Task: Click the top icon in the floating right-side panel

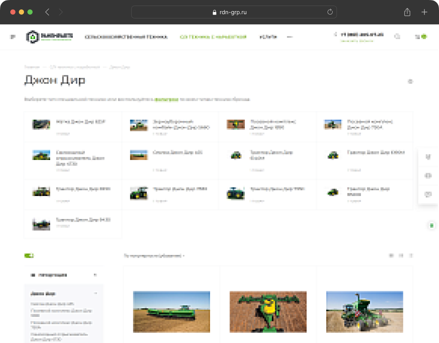Action: pyautogui.click(x=427, y=157)
